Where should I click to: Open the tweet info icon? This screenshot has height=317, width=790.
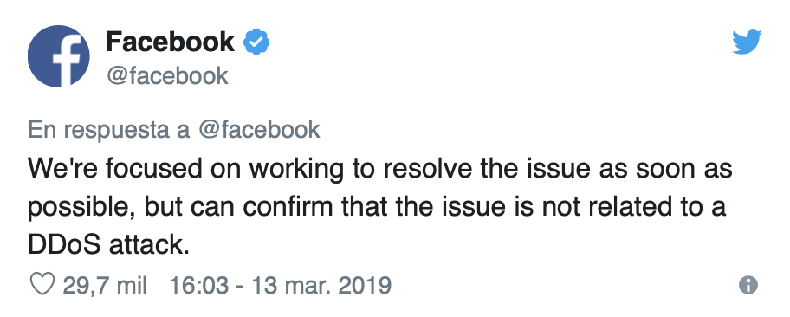[748, 285]
